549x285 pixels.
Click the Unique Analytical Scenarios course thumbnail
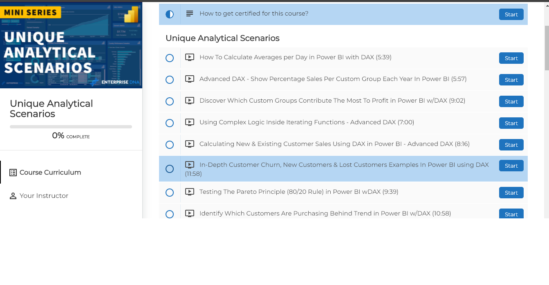(x=71, y=45)
